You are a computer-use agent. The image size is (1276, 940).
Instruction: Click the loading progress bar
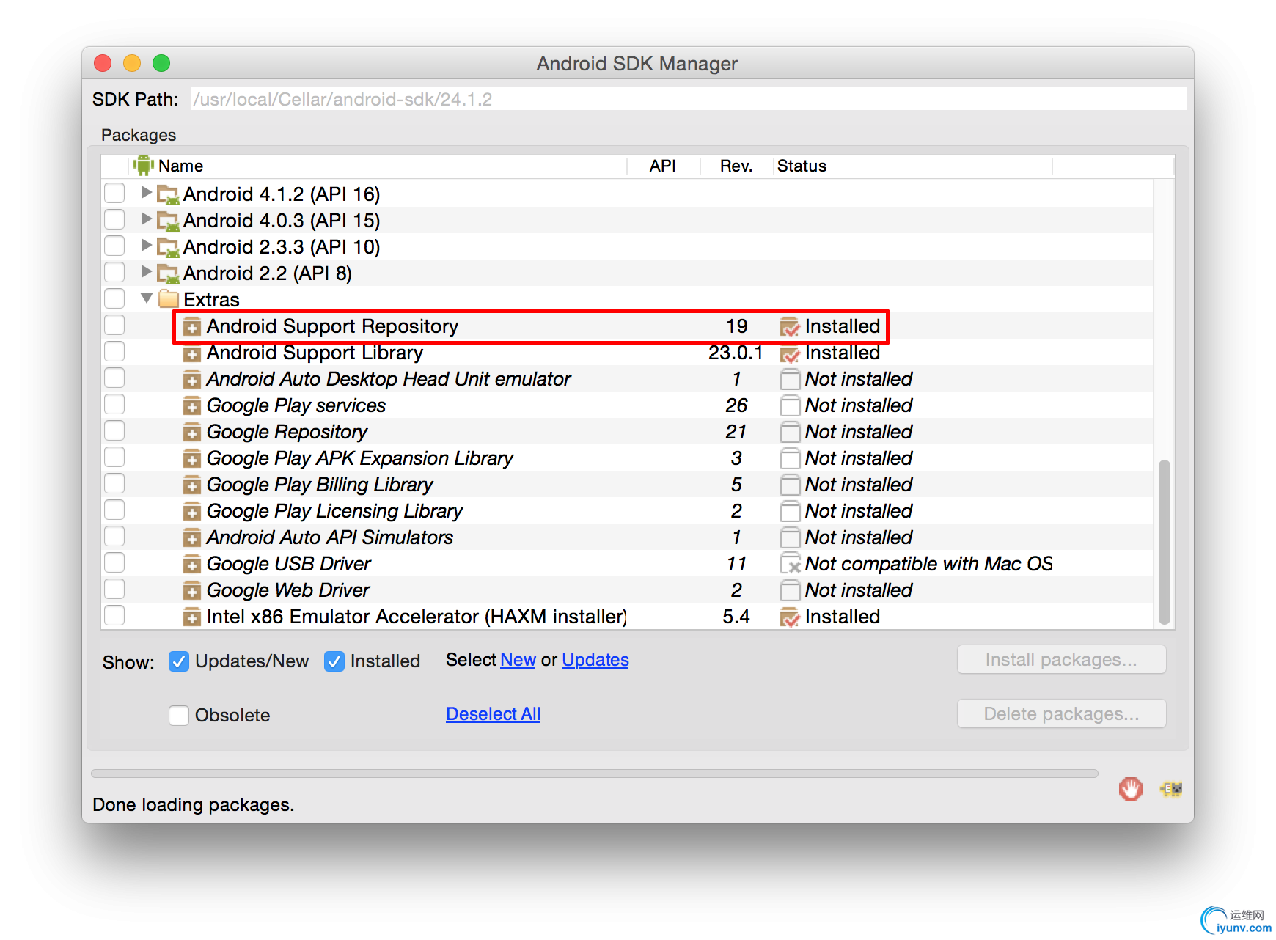(594, 774)
